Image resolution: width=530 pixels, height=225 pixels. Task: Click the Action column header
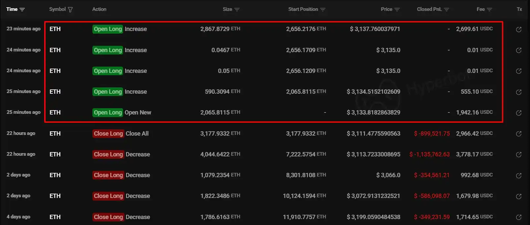(x=99, y=9)
